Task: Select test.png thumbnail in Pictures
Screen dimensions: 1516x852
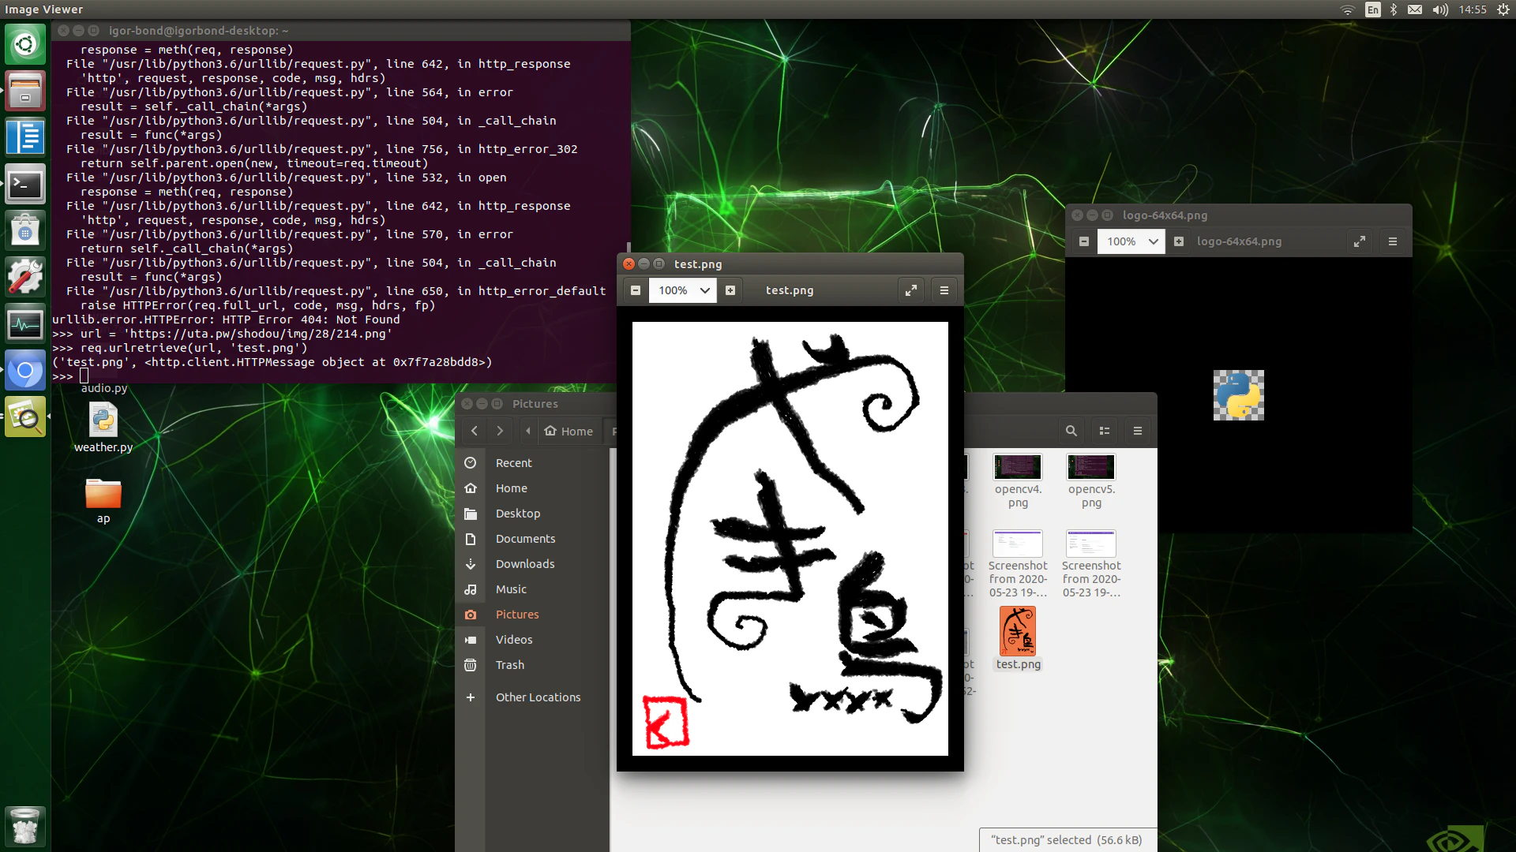Action: [1018, 631]
